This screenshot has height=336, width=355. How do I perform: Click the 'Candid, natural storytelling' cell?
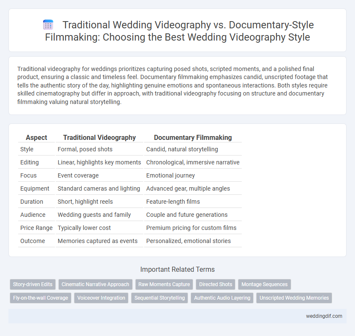(193, 149)
